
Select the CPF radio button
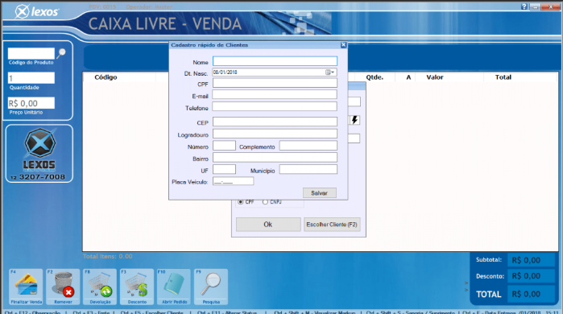click(241, 202)
